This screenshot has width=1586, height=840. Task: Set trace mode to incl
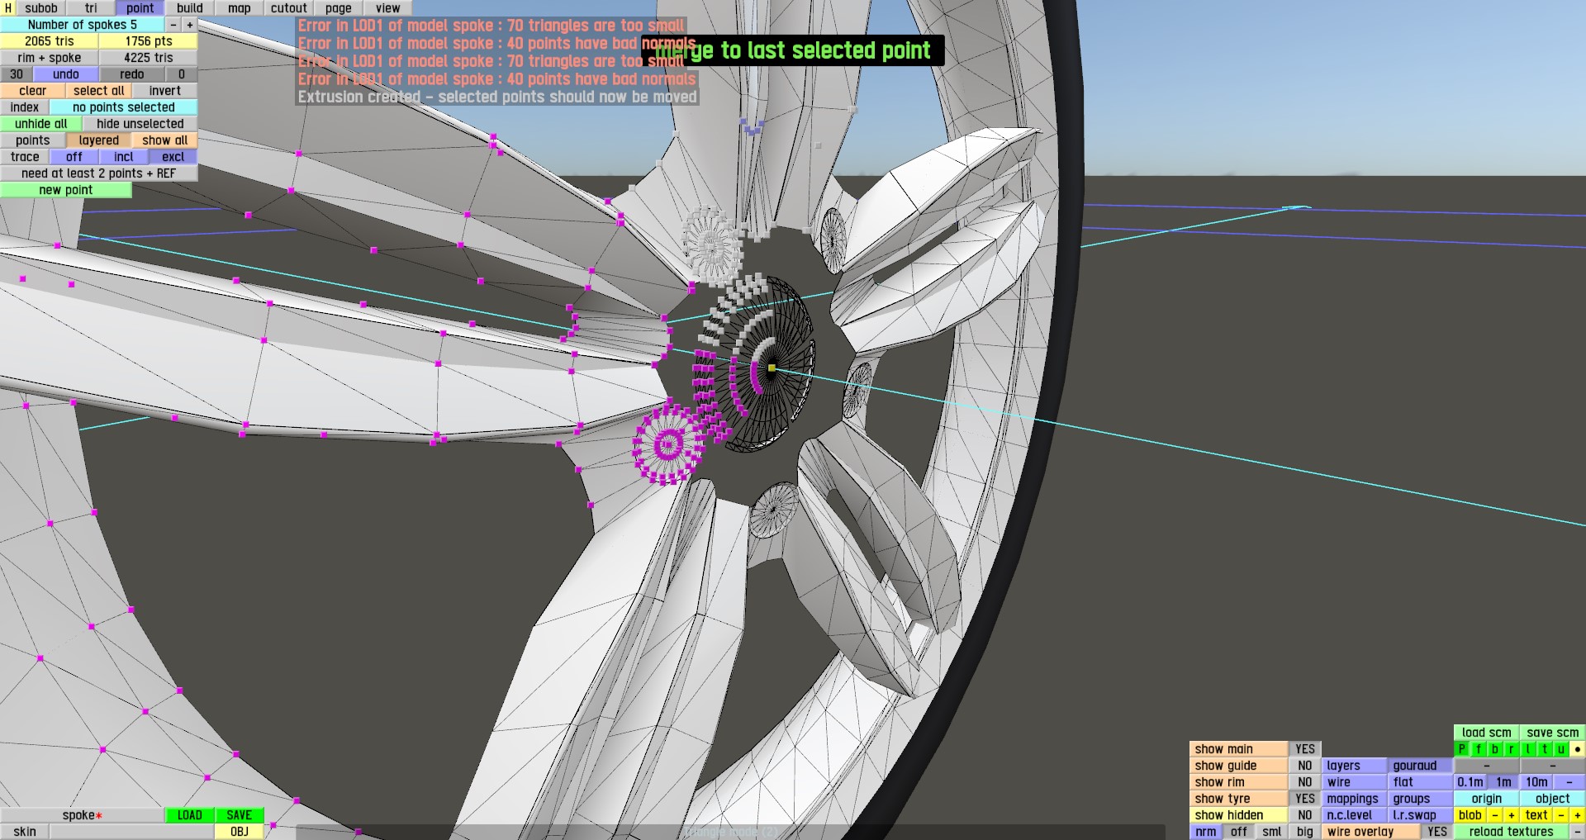click(124, 157)
